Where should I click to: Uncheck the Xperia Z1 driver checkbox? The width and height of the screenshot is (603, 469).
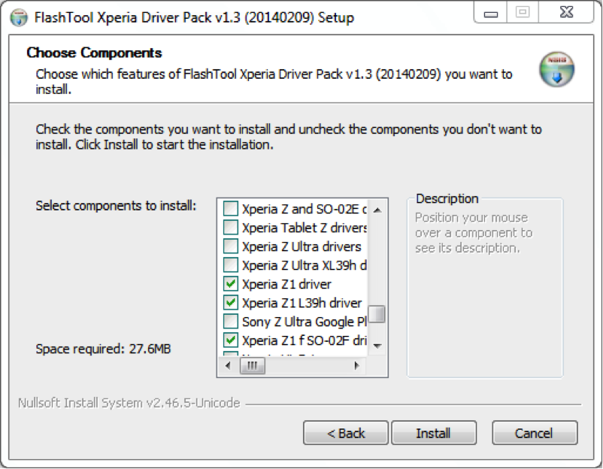(x=231, y=284)
